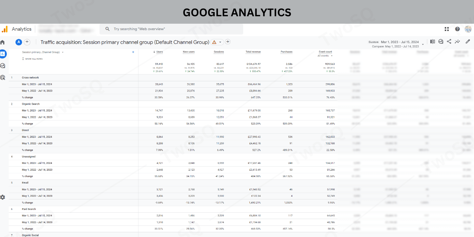This screenshot has width=474, height=237.
Task: Click the Edit comparisons columns icon
Action: [432, 42]
